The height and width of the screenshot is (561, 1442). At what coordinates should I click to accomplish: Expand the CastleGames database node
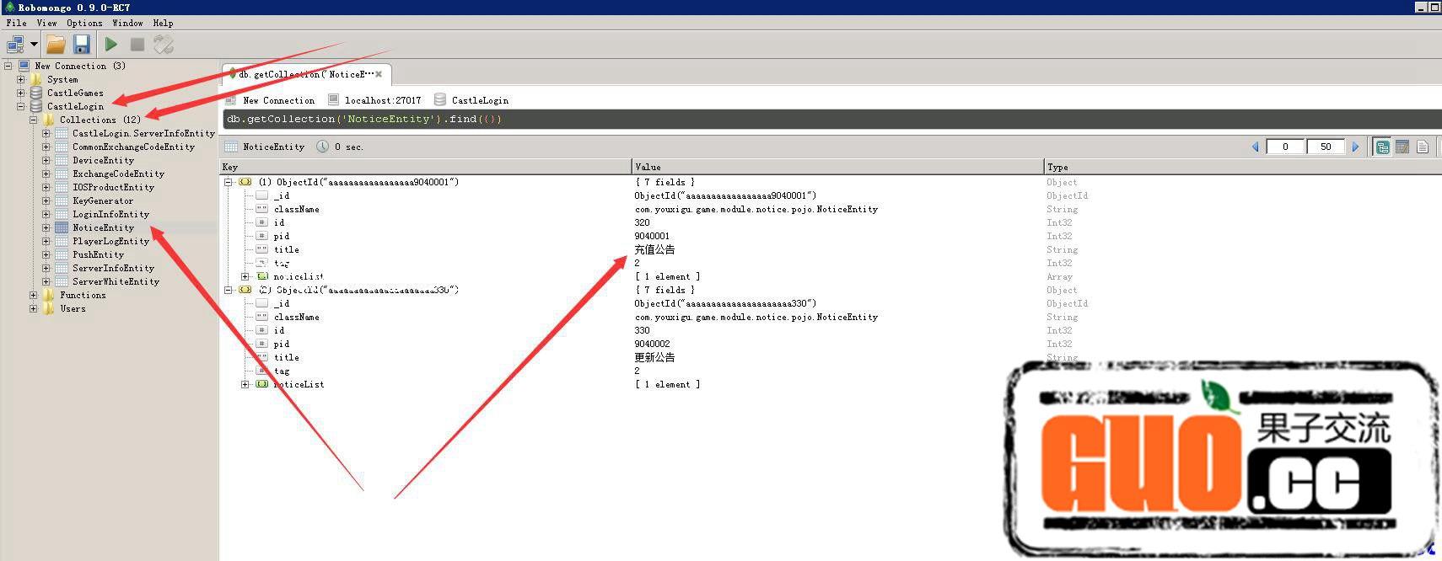tap(21, 93)
